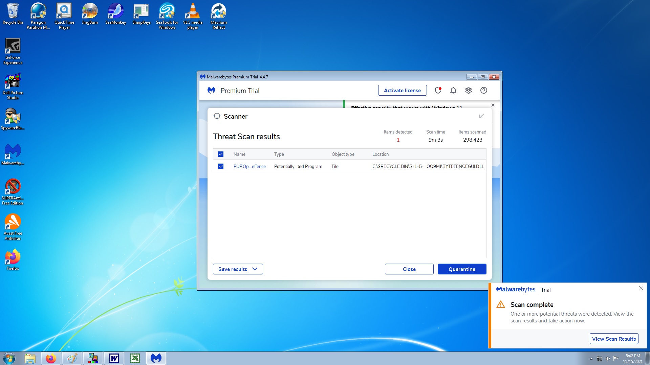Click the Items detected count 1

point(398,140)
